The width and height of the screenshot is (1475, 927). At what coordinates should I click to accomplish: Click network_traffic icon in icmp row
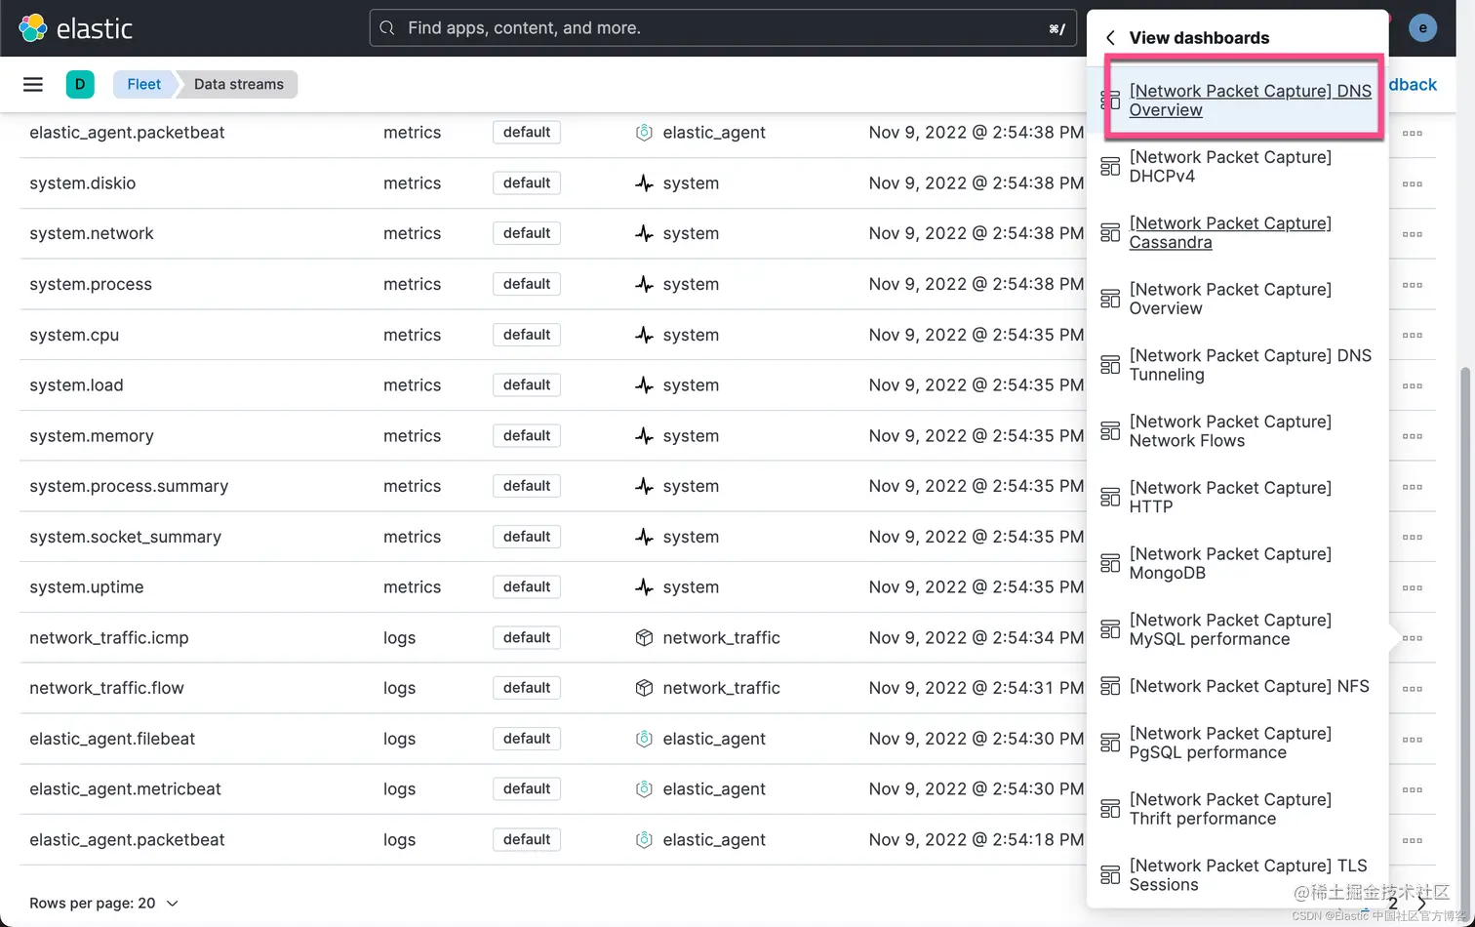point(644,638)
